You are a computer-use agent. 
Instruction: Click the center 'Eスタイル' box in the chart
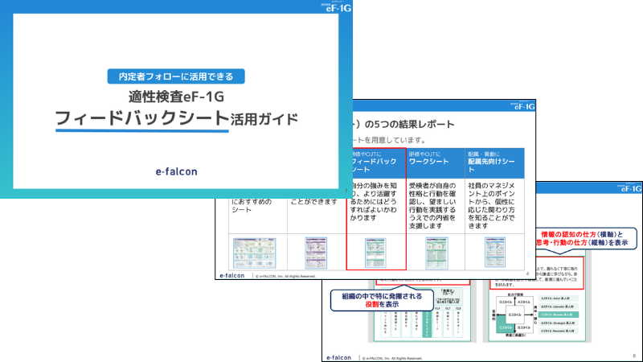[x=514, y=315]
